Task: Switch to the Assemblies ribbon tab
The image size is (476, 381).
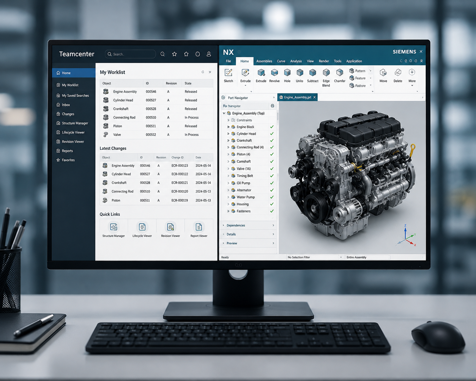Action: [x=264, y=61]
